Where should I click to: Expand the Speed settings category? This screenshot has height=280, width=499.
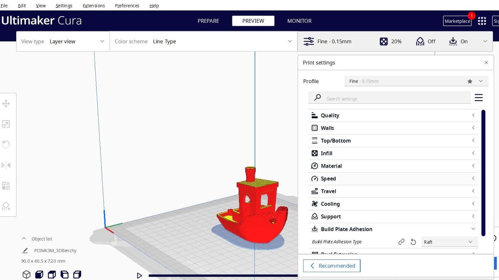393,179
